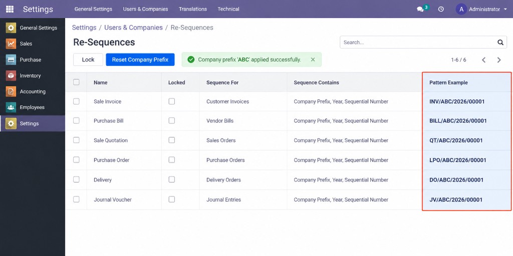Click the LPO/ABC/2026/00001 pattern cell
Viewport: 513px width, 256px height.
point(458,160)
